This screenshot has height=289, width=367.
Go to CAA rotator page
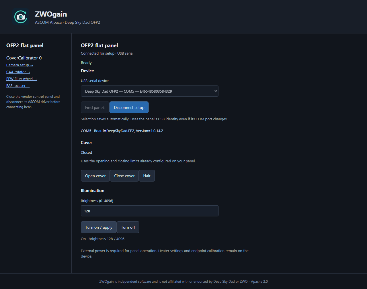[x=18, y=72]
